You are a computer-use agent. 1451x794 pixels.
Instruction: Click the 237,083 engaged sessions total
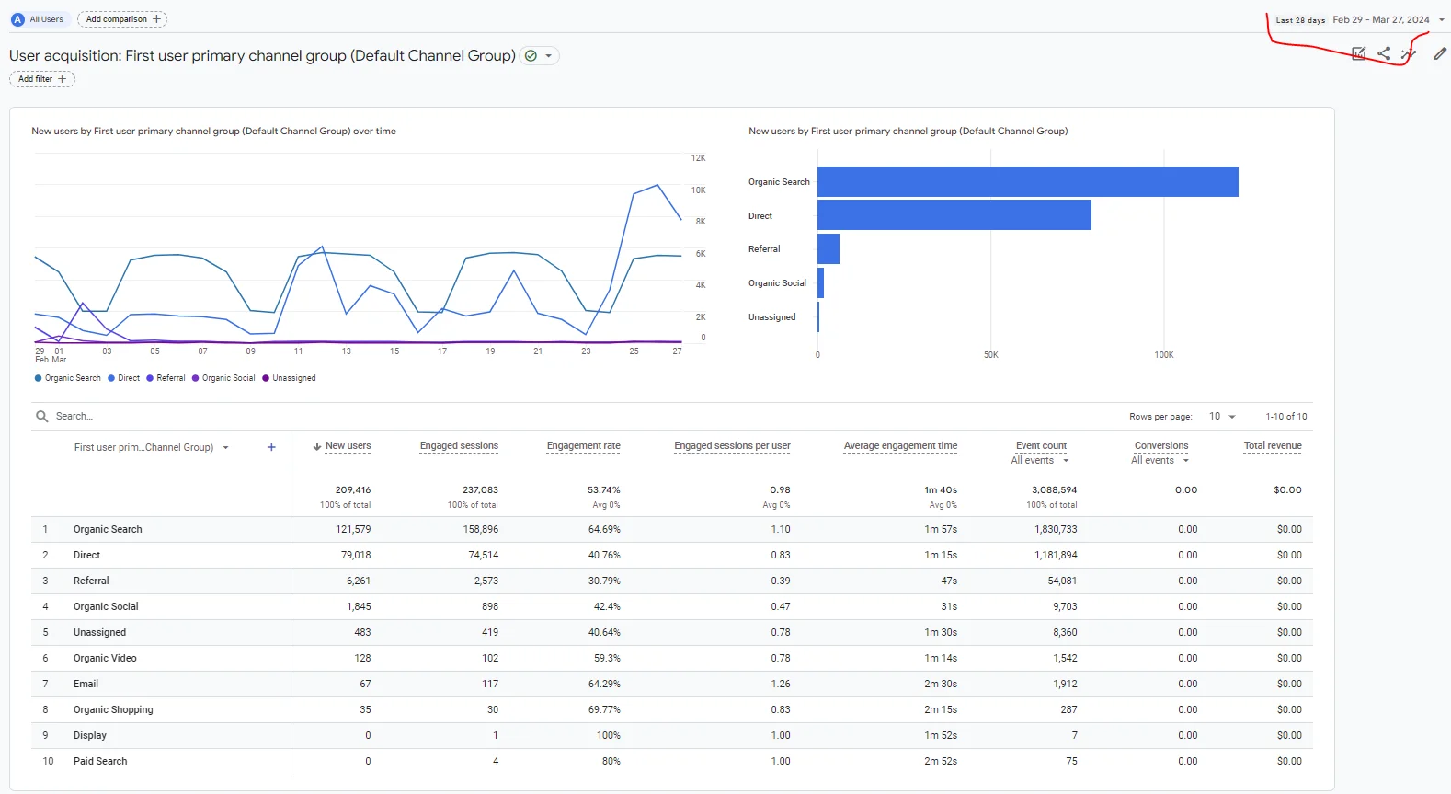click(480, 490)
